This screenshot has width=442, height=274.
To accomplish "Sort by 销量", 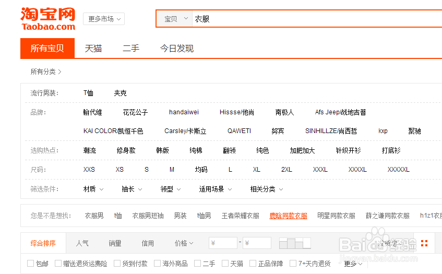I will coord(115,243).
